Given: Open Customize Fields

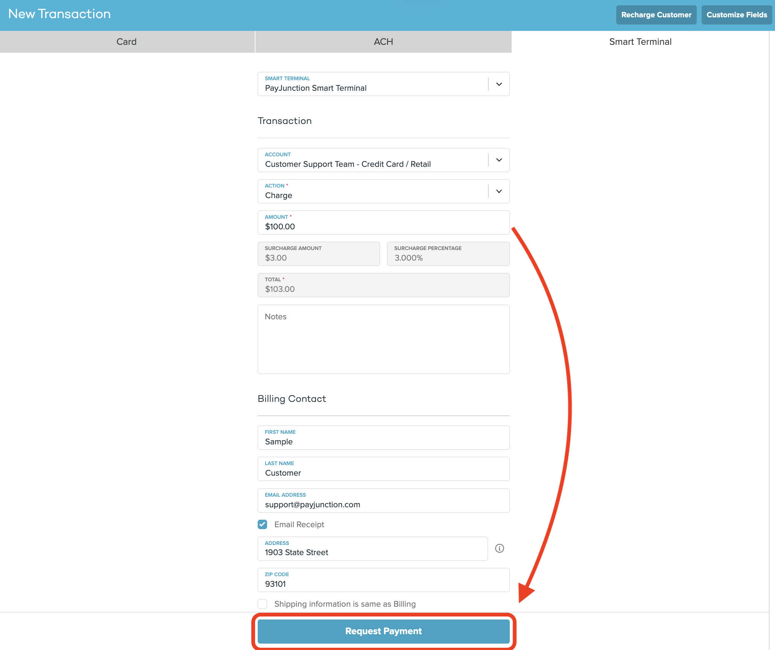Looking at the screenshot, I should [737, 15].
